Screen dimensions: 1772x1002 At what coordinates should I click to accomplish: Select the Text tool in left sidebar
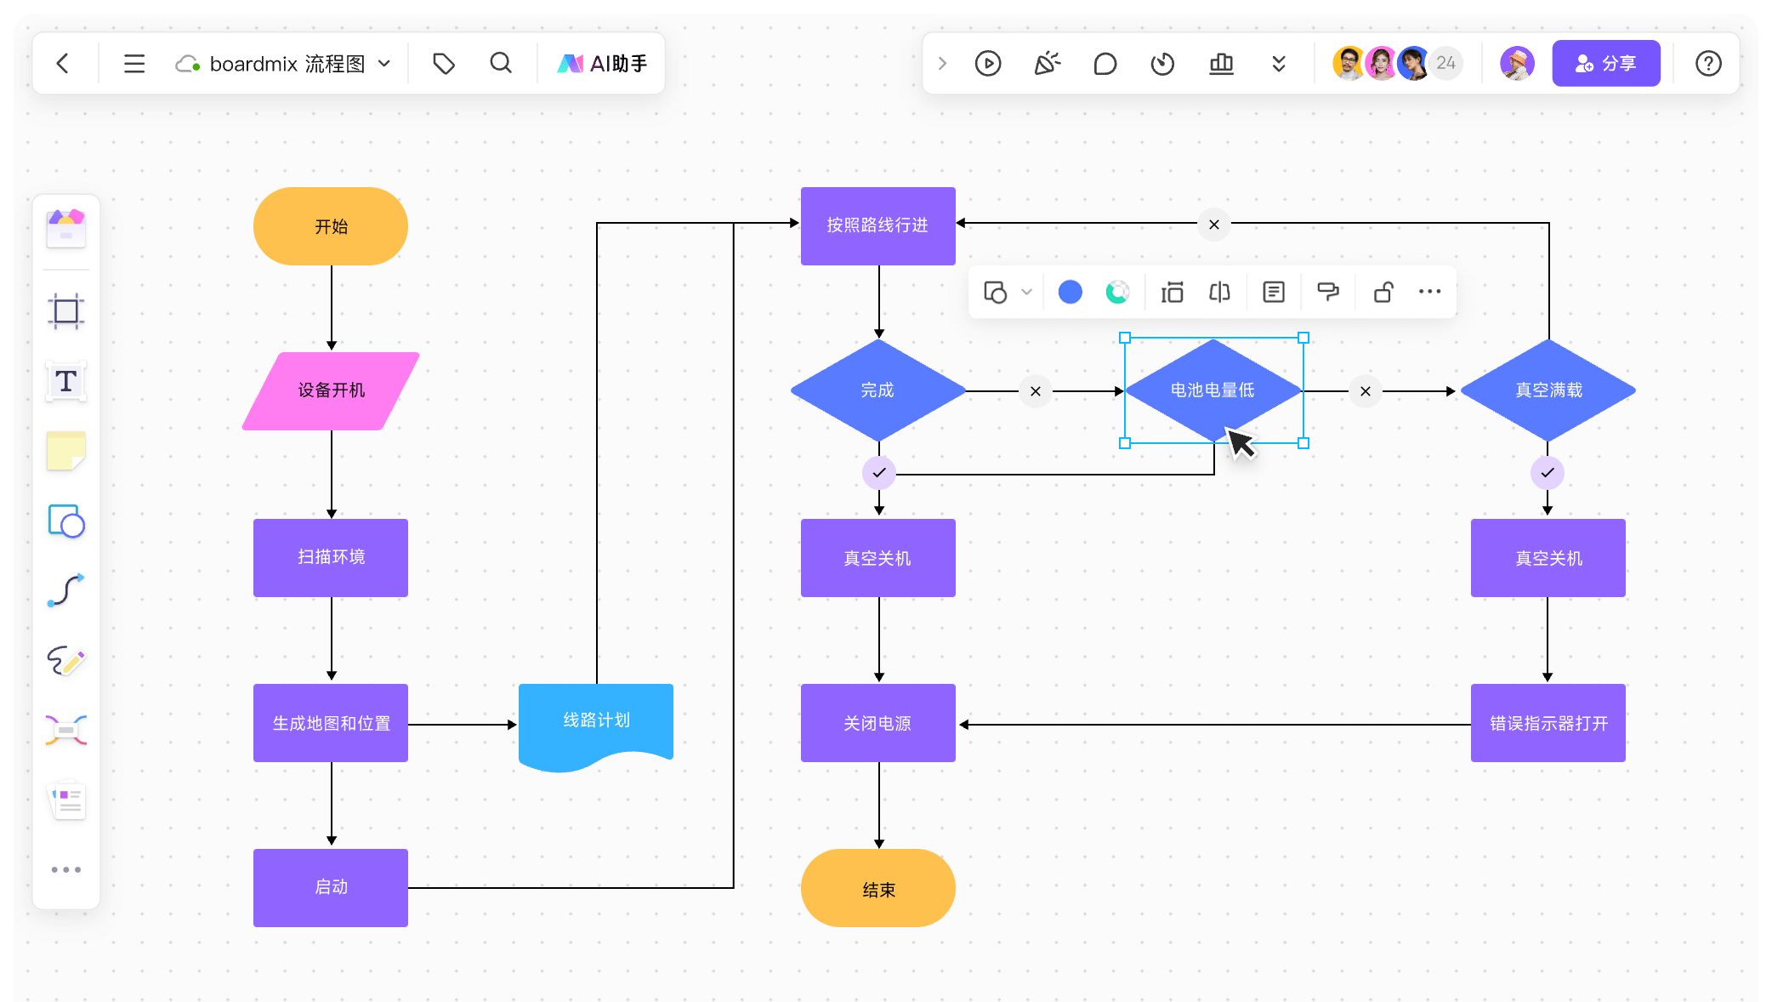[x=65, y=382]
